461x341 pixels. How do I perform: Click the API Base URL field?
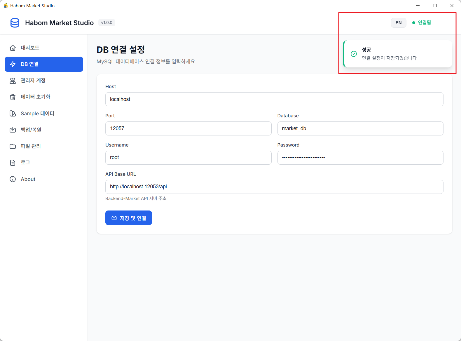(x=274, y=187)
